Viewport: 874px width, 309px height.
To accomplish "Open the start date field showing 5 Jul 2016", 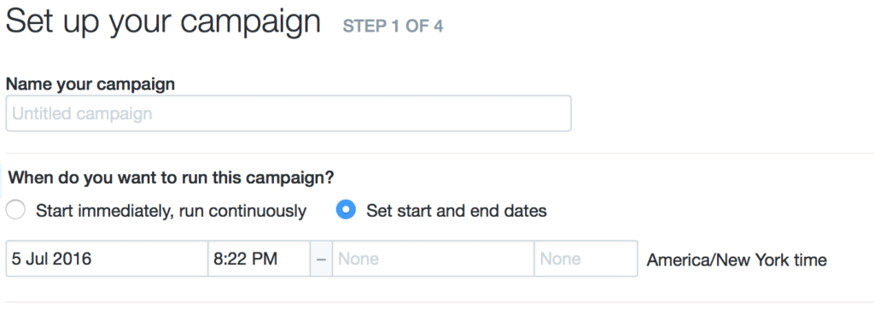I will click(x=107, y=259).
